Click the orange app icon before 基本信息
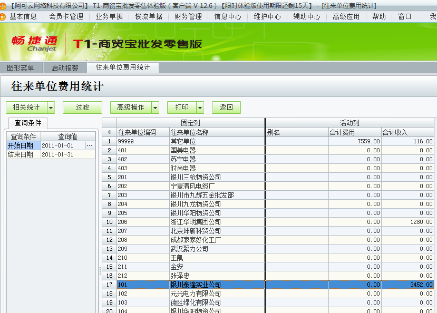This screenshot has width=437, height=313. pyautogui.click(x=3, y=17)
